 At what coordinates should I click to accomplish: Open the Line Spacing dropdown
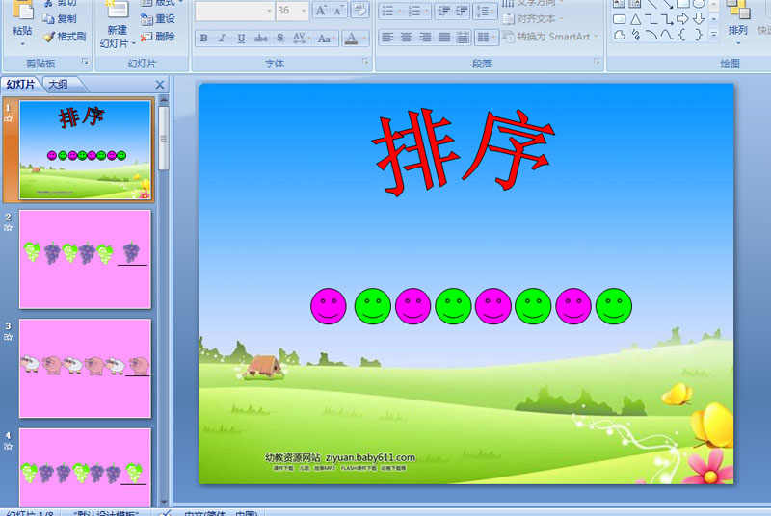tap(485, 11)
